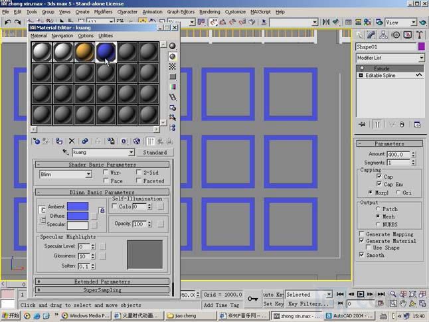Screen dimensions: 429x322
Task: Toggle Self-Illumination Color checkbox
Action: pyautogui.click(x=115, y=206)
